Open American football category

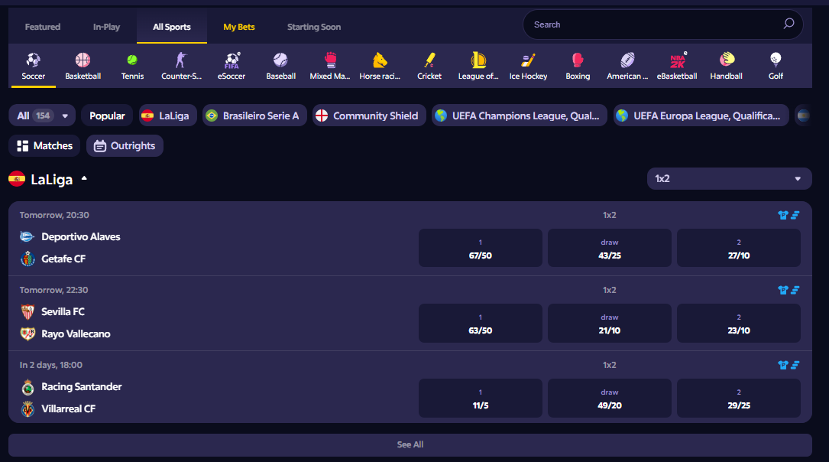pyautogui.click(x=627, y=60)
